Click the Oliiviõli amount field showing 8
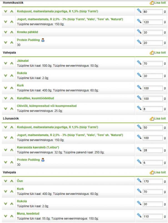 pyautogui.click(x=152, y=109)
